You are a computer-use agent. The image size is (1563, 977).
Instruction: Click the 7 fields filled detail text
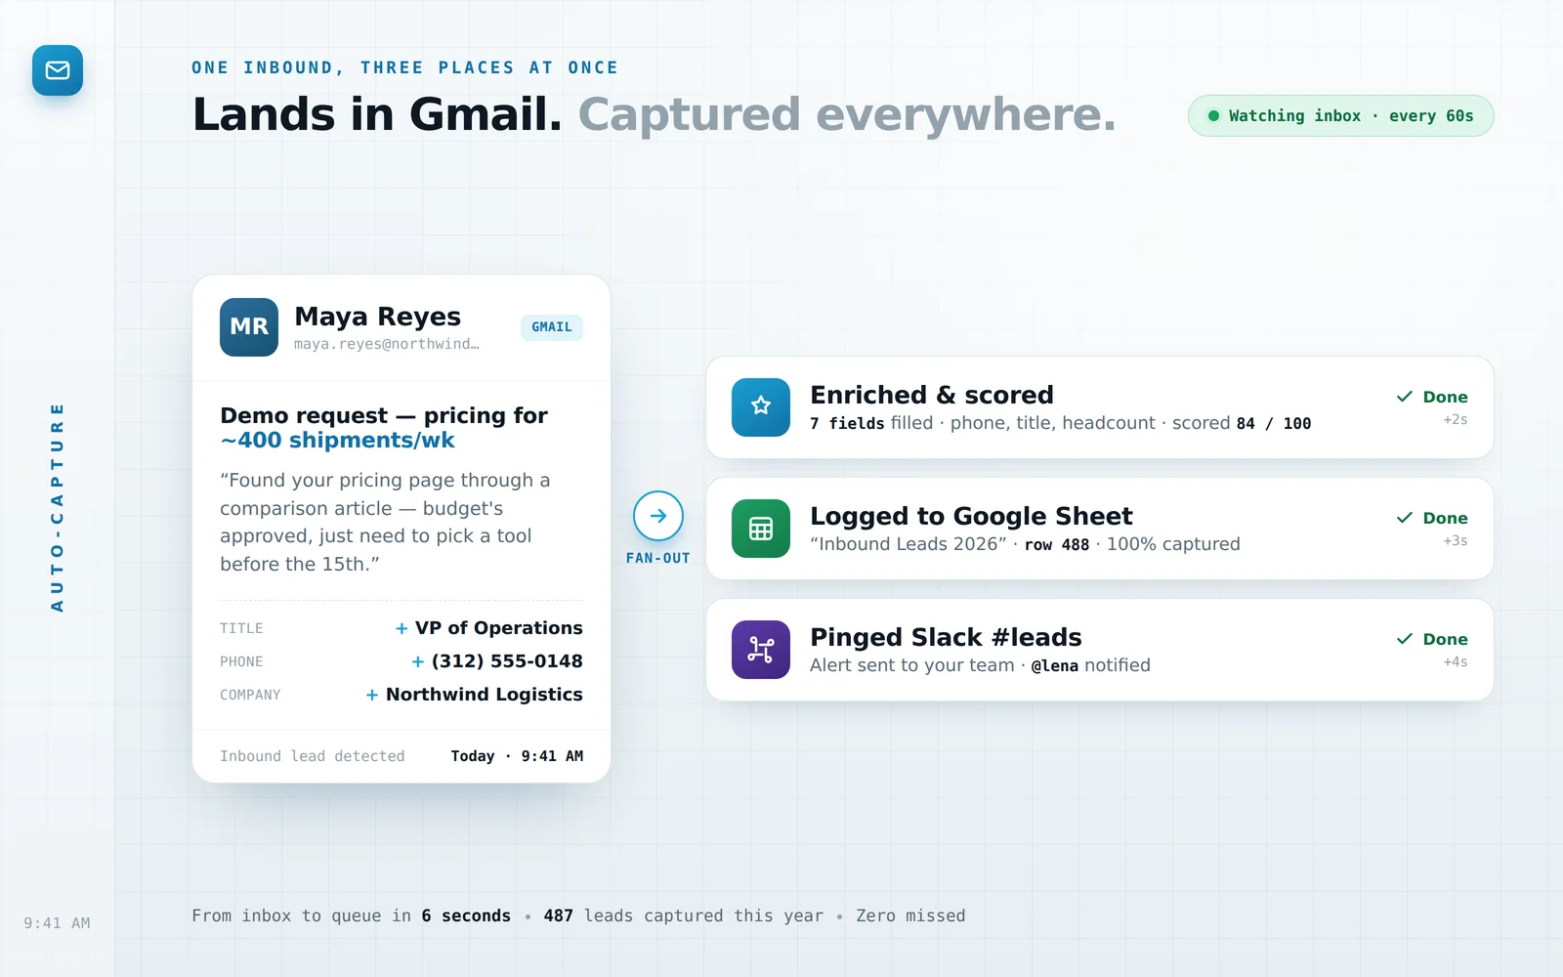[871, 423]
